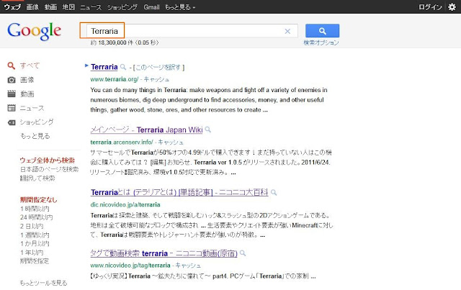Screen dimensions: 461x290
Task: Open Terrariaとは ニコニコ大百科 result link
Action: [179, 192]
